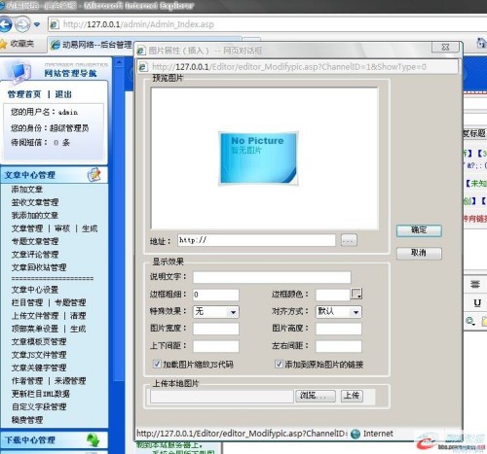Open 签收文章管理 in sidebar
This screenshot has height=454, width=487.
pos(35,202)
